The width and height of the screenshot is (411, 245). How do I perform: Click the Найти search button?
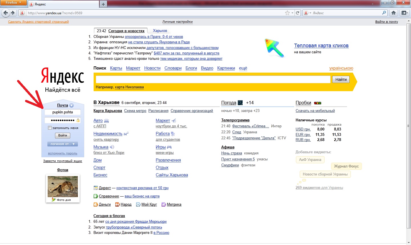(x=341, y=79)
